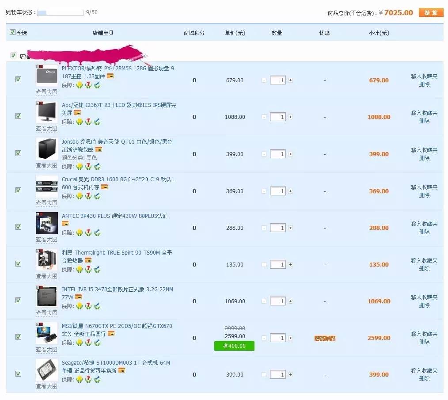Click the yellow guarantee icon in PLEXTOR row
This screenshot has height=400, width=448.
coord(80,85)
